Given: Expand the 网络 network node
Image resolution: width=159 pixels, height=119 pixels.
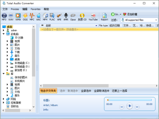Looking at the screenshot, I should 3,99.
